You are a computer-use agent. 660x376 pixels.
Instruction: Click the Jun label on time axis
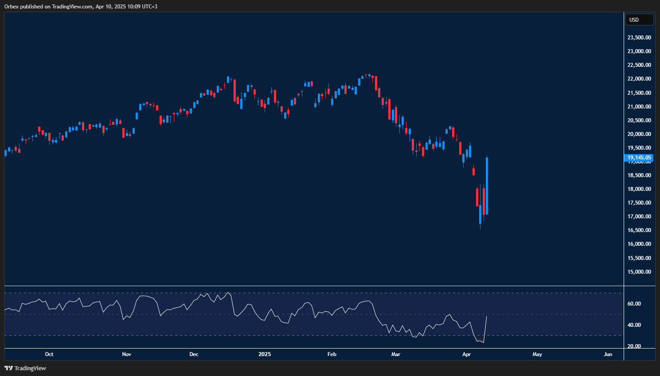(x=608, y=354)
